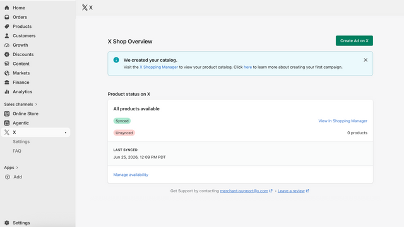The image size is (404, 227).
Task: Click the Finance bank icon
Action: click(x=7, y=83)
